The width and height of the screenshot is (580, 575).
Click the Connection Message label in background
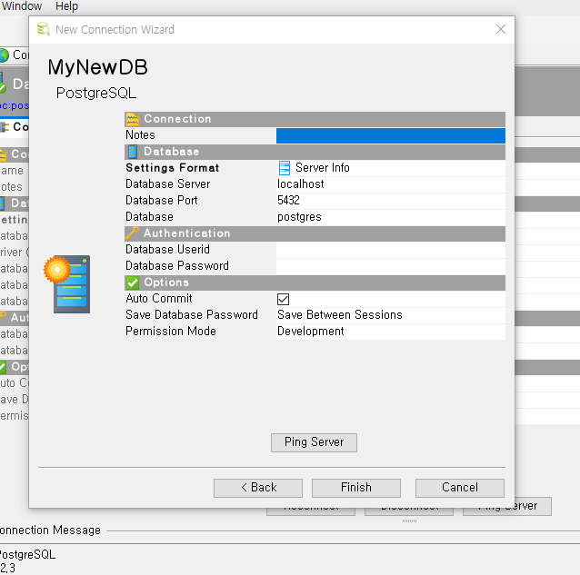tap(50, 530)
